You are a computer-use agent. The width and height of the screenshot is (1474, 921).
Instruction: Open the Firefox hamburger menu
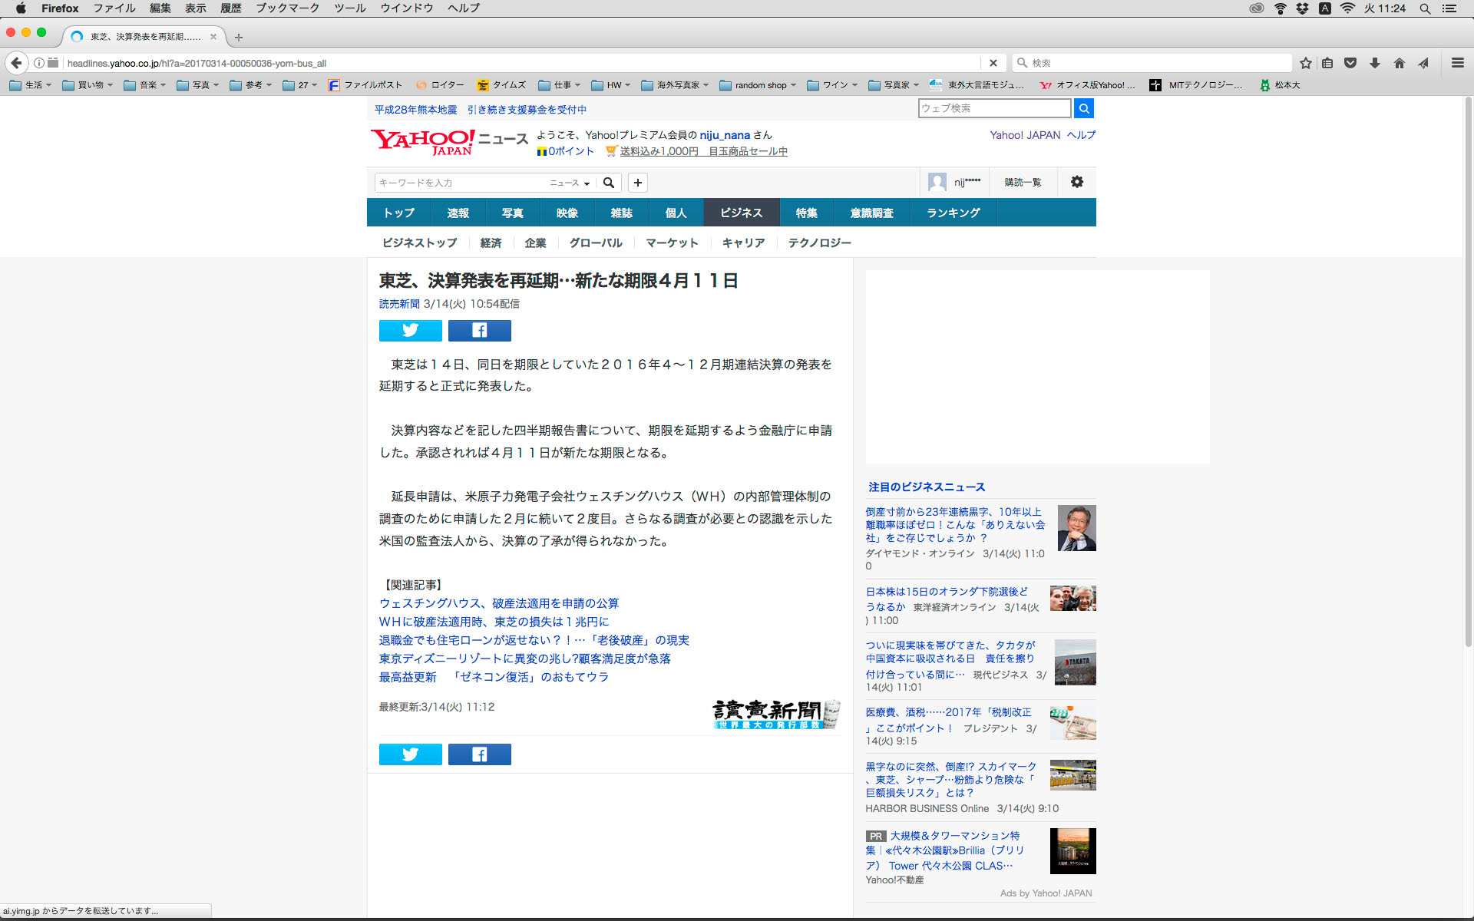(x=1457, y=63)
